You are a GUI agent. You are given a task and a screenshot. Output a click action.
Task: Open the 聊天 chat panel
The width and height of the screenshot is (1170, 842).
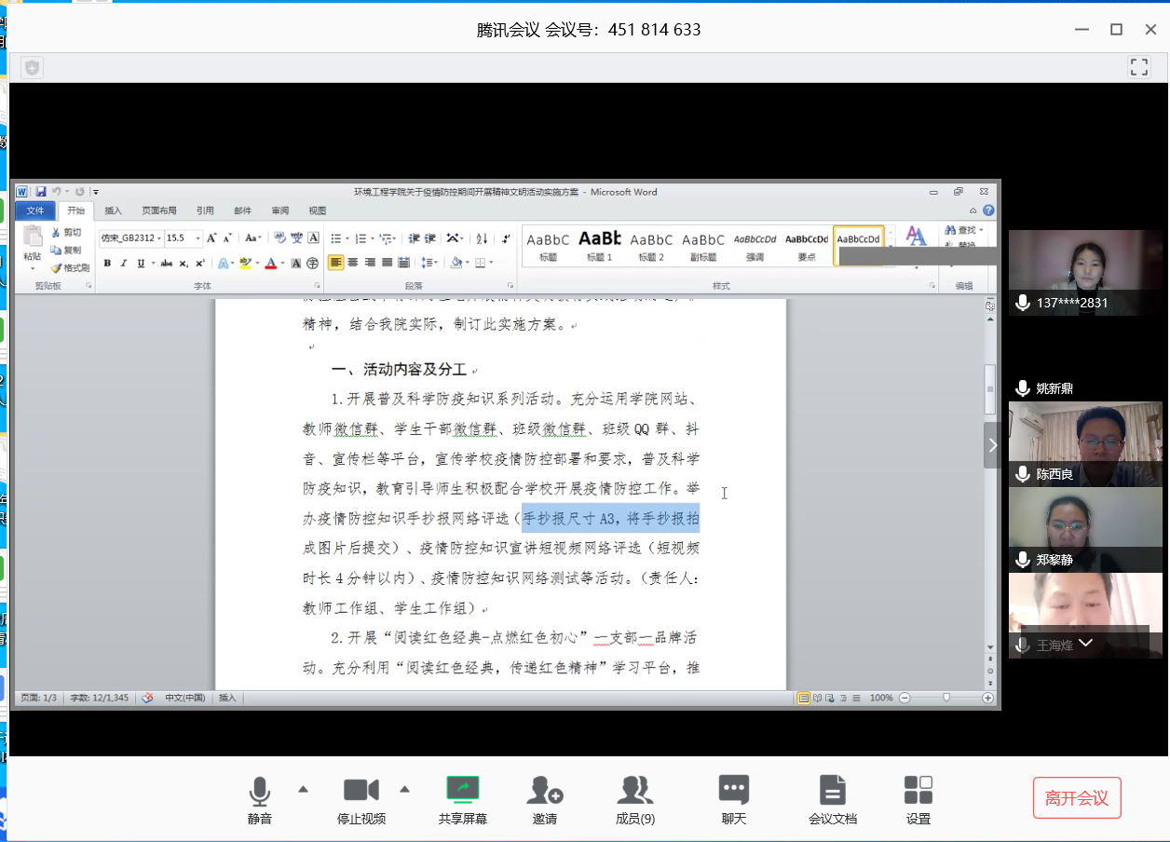(x=734, y=800)
